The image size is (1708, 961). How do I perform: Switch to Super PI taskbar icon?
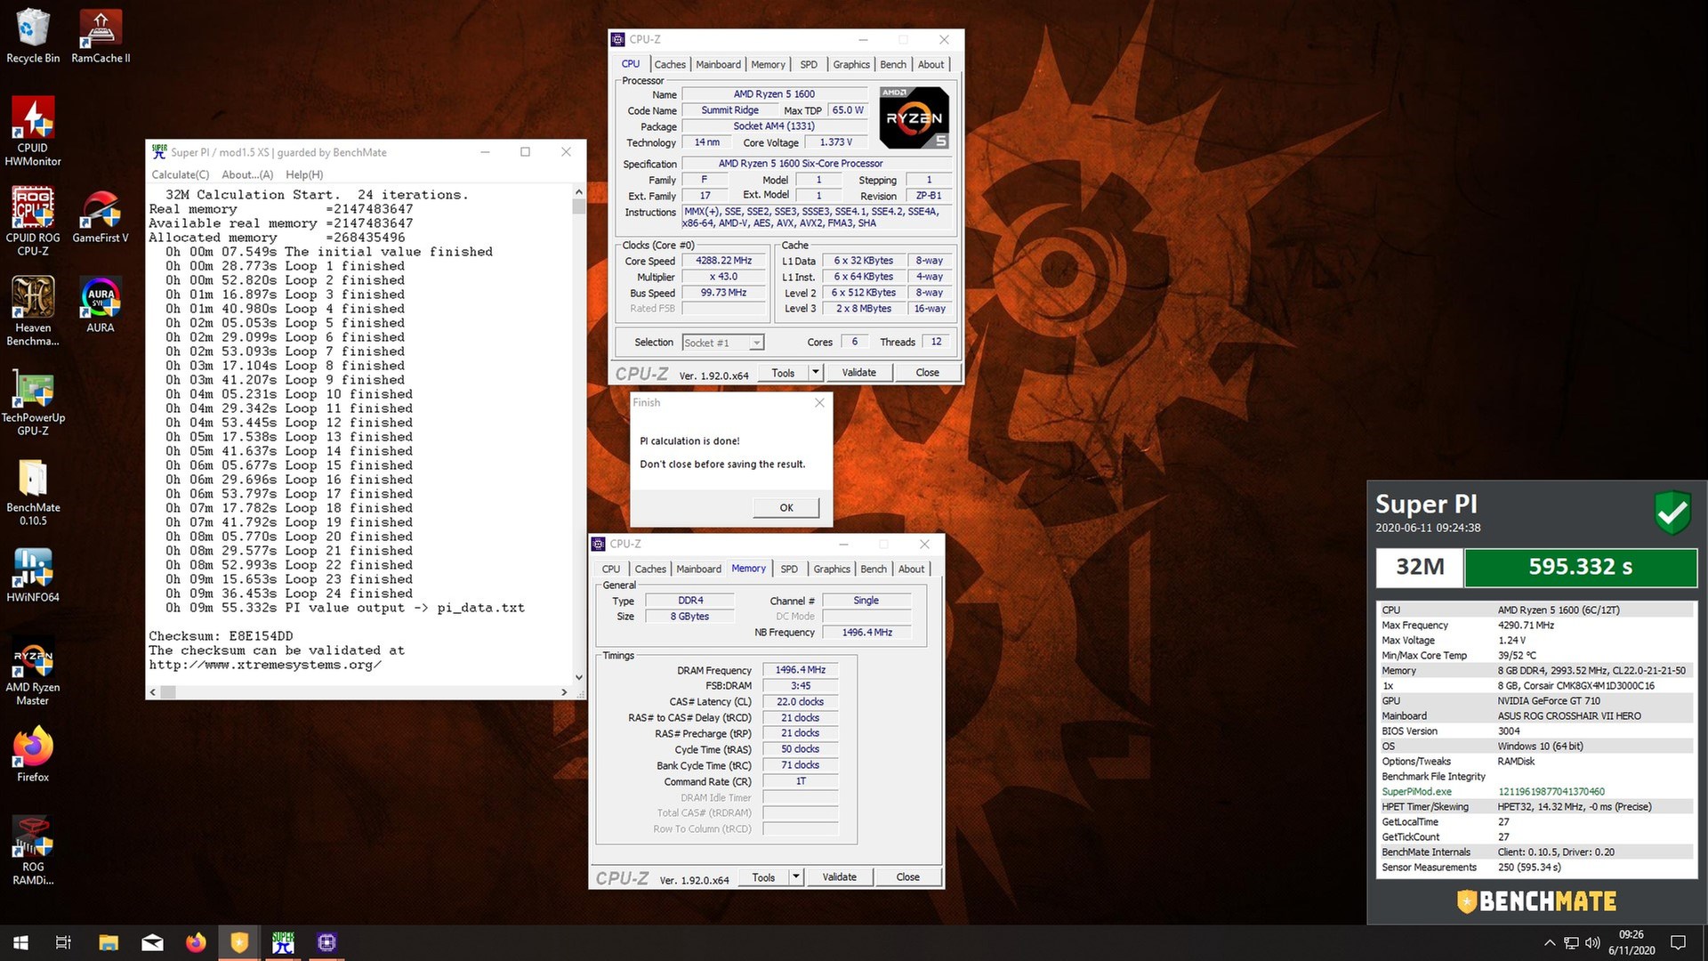pyautogui.click(x=283, y=942)
